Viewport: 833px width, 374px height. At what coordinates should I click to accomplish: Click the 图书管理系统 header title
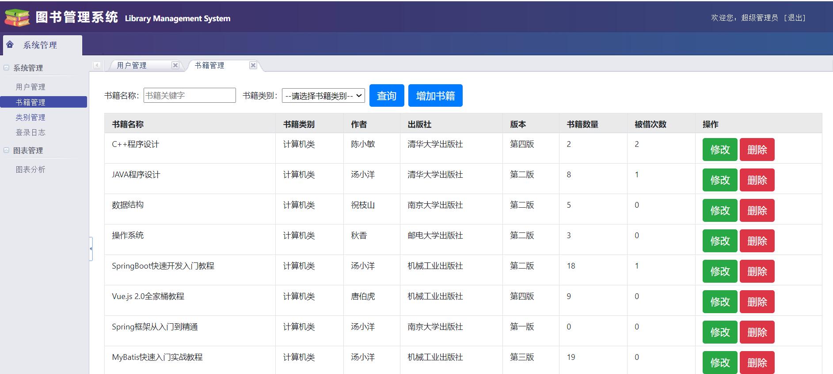coord(76,17)
